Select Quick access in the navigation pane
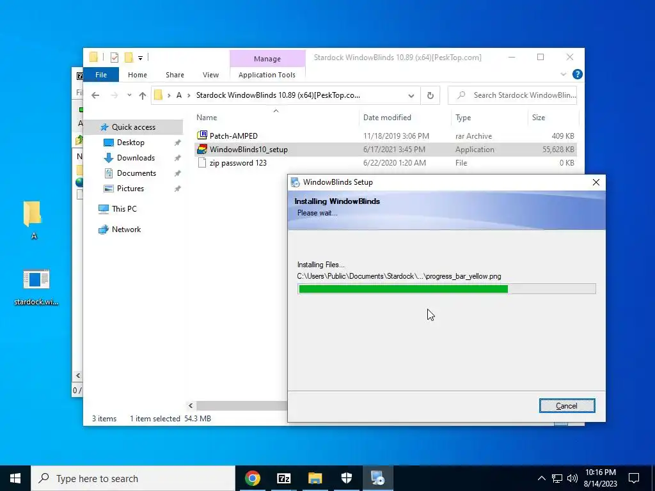 coord(133,127)
